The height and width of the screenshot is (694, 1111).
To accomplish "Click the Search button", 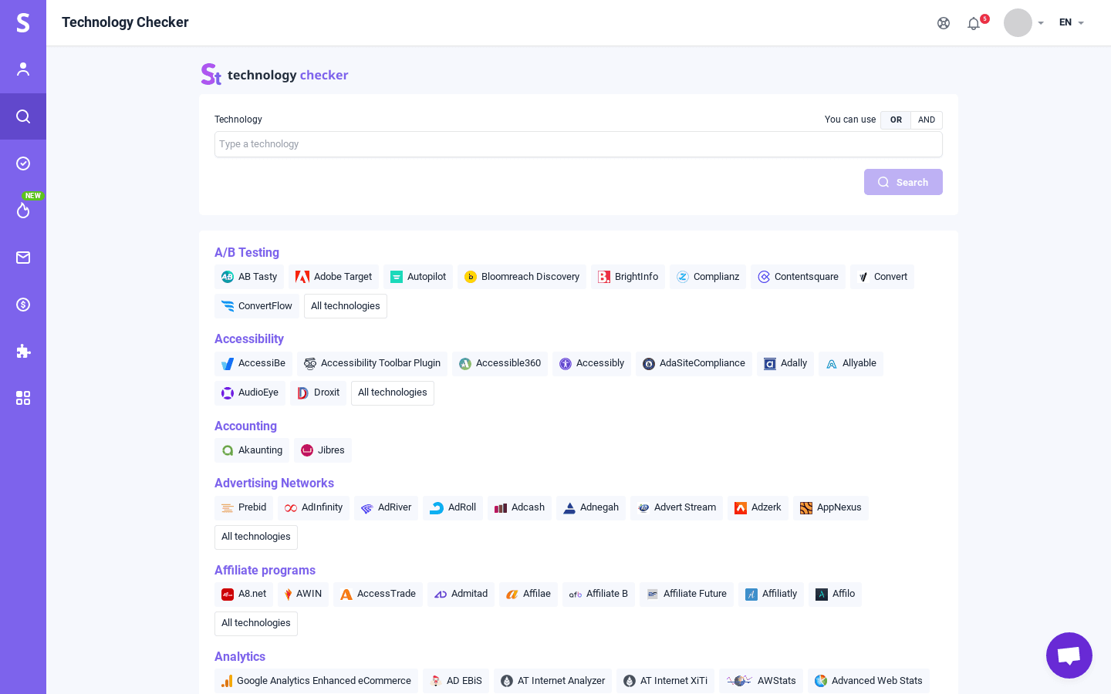I will pos(903,182).
